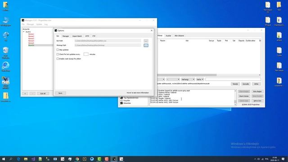Click Save in the Options dialog

60,93
